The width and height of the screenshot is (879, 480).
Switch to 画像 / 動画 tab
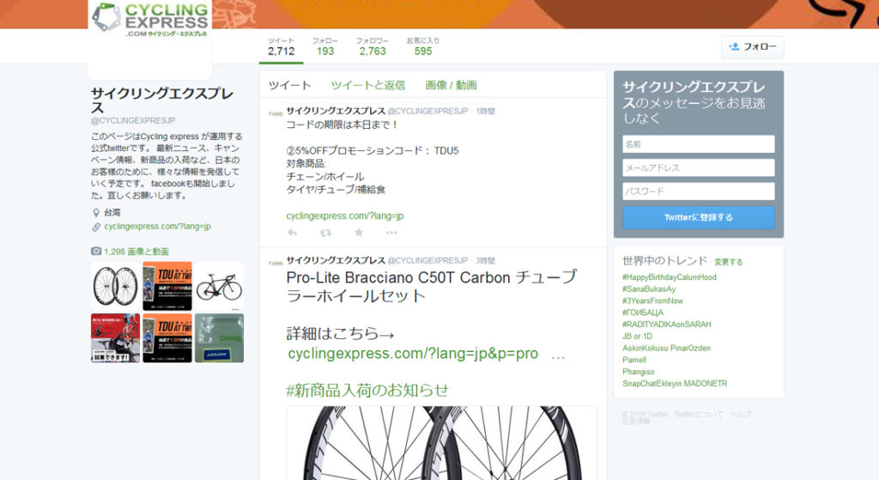pos(451,85)
